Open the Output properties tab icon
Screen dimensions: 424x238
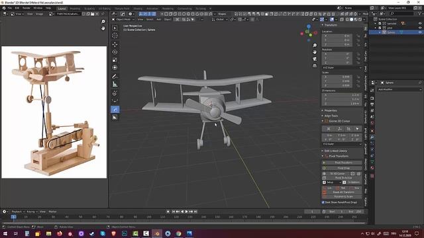tap(372, 104)
